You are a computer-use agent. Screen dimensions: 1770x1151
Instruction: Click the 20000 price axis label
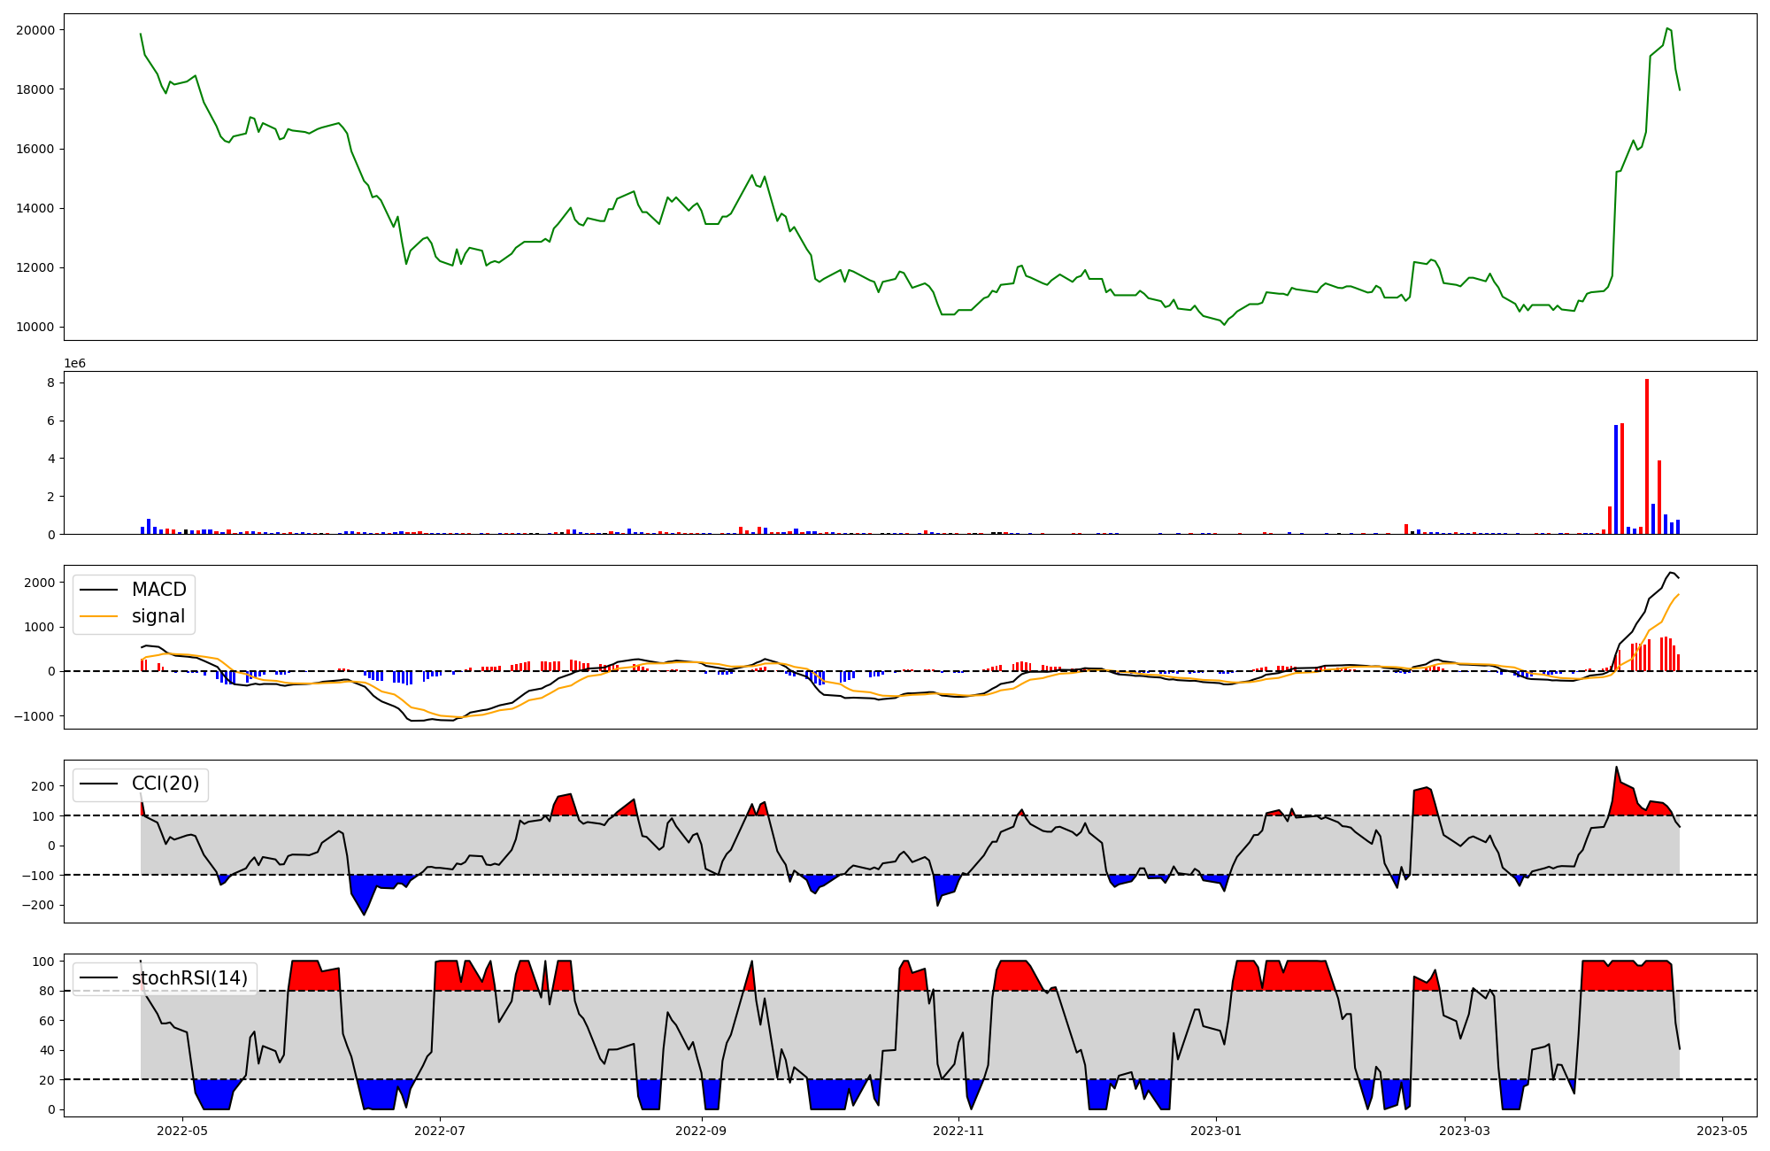35,30
